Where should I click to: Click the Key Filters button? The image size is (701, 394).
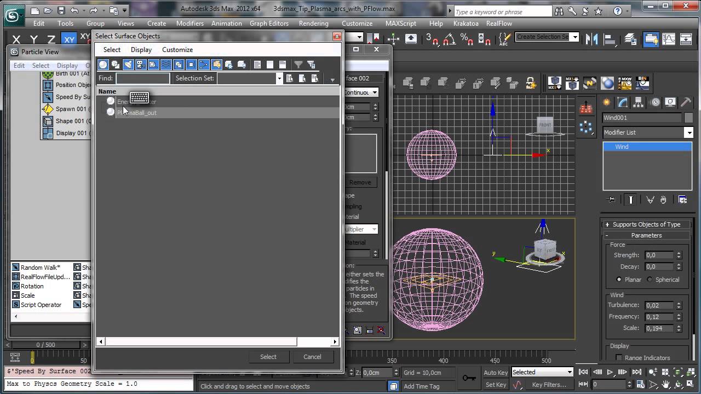(x=549, y=385)
